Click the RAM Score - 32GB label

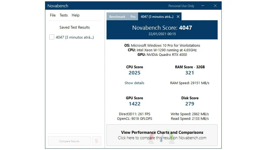[190, 67]
